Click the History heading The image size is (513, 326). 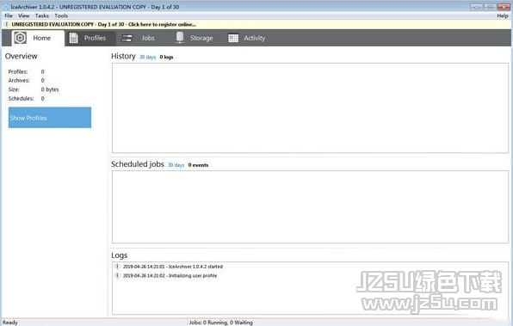[x=123, y=56]
